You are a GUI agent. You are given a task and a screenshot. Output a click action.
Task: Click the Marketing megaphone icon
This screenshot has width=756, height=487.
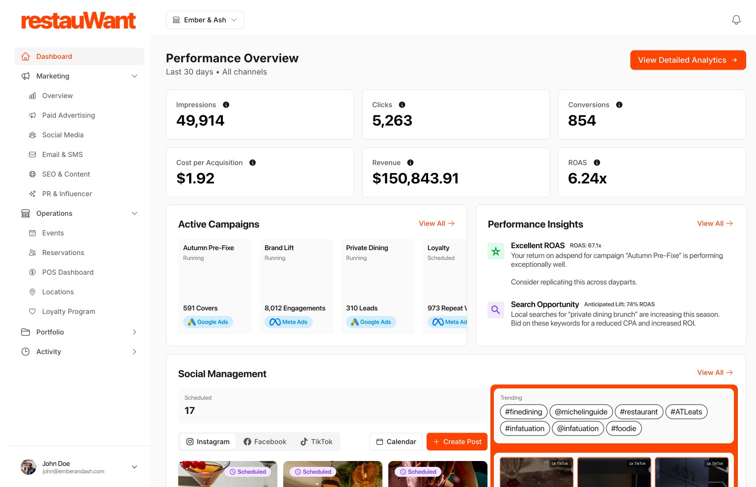[x=26, y=76]
